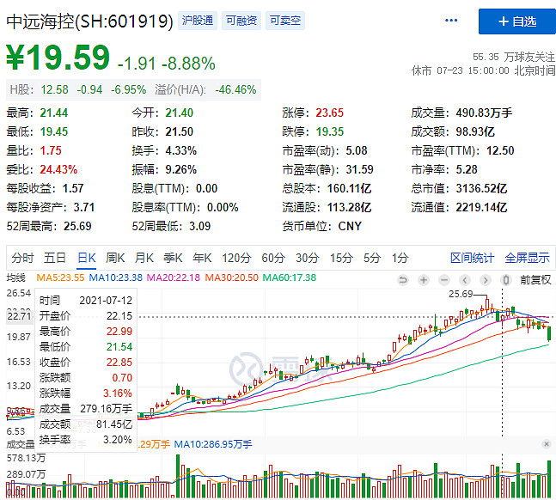556x500 pixels.
Task: Select the 周K weekly chart tab
Action: coord(115,258)
